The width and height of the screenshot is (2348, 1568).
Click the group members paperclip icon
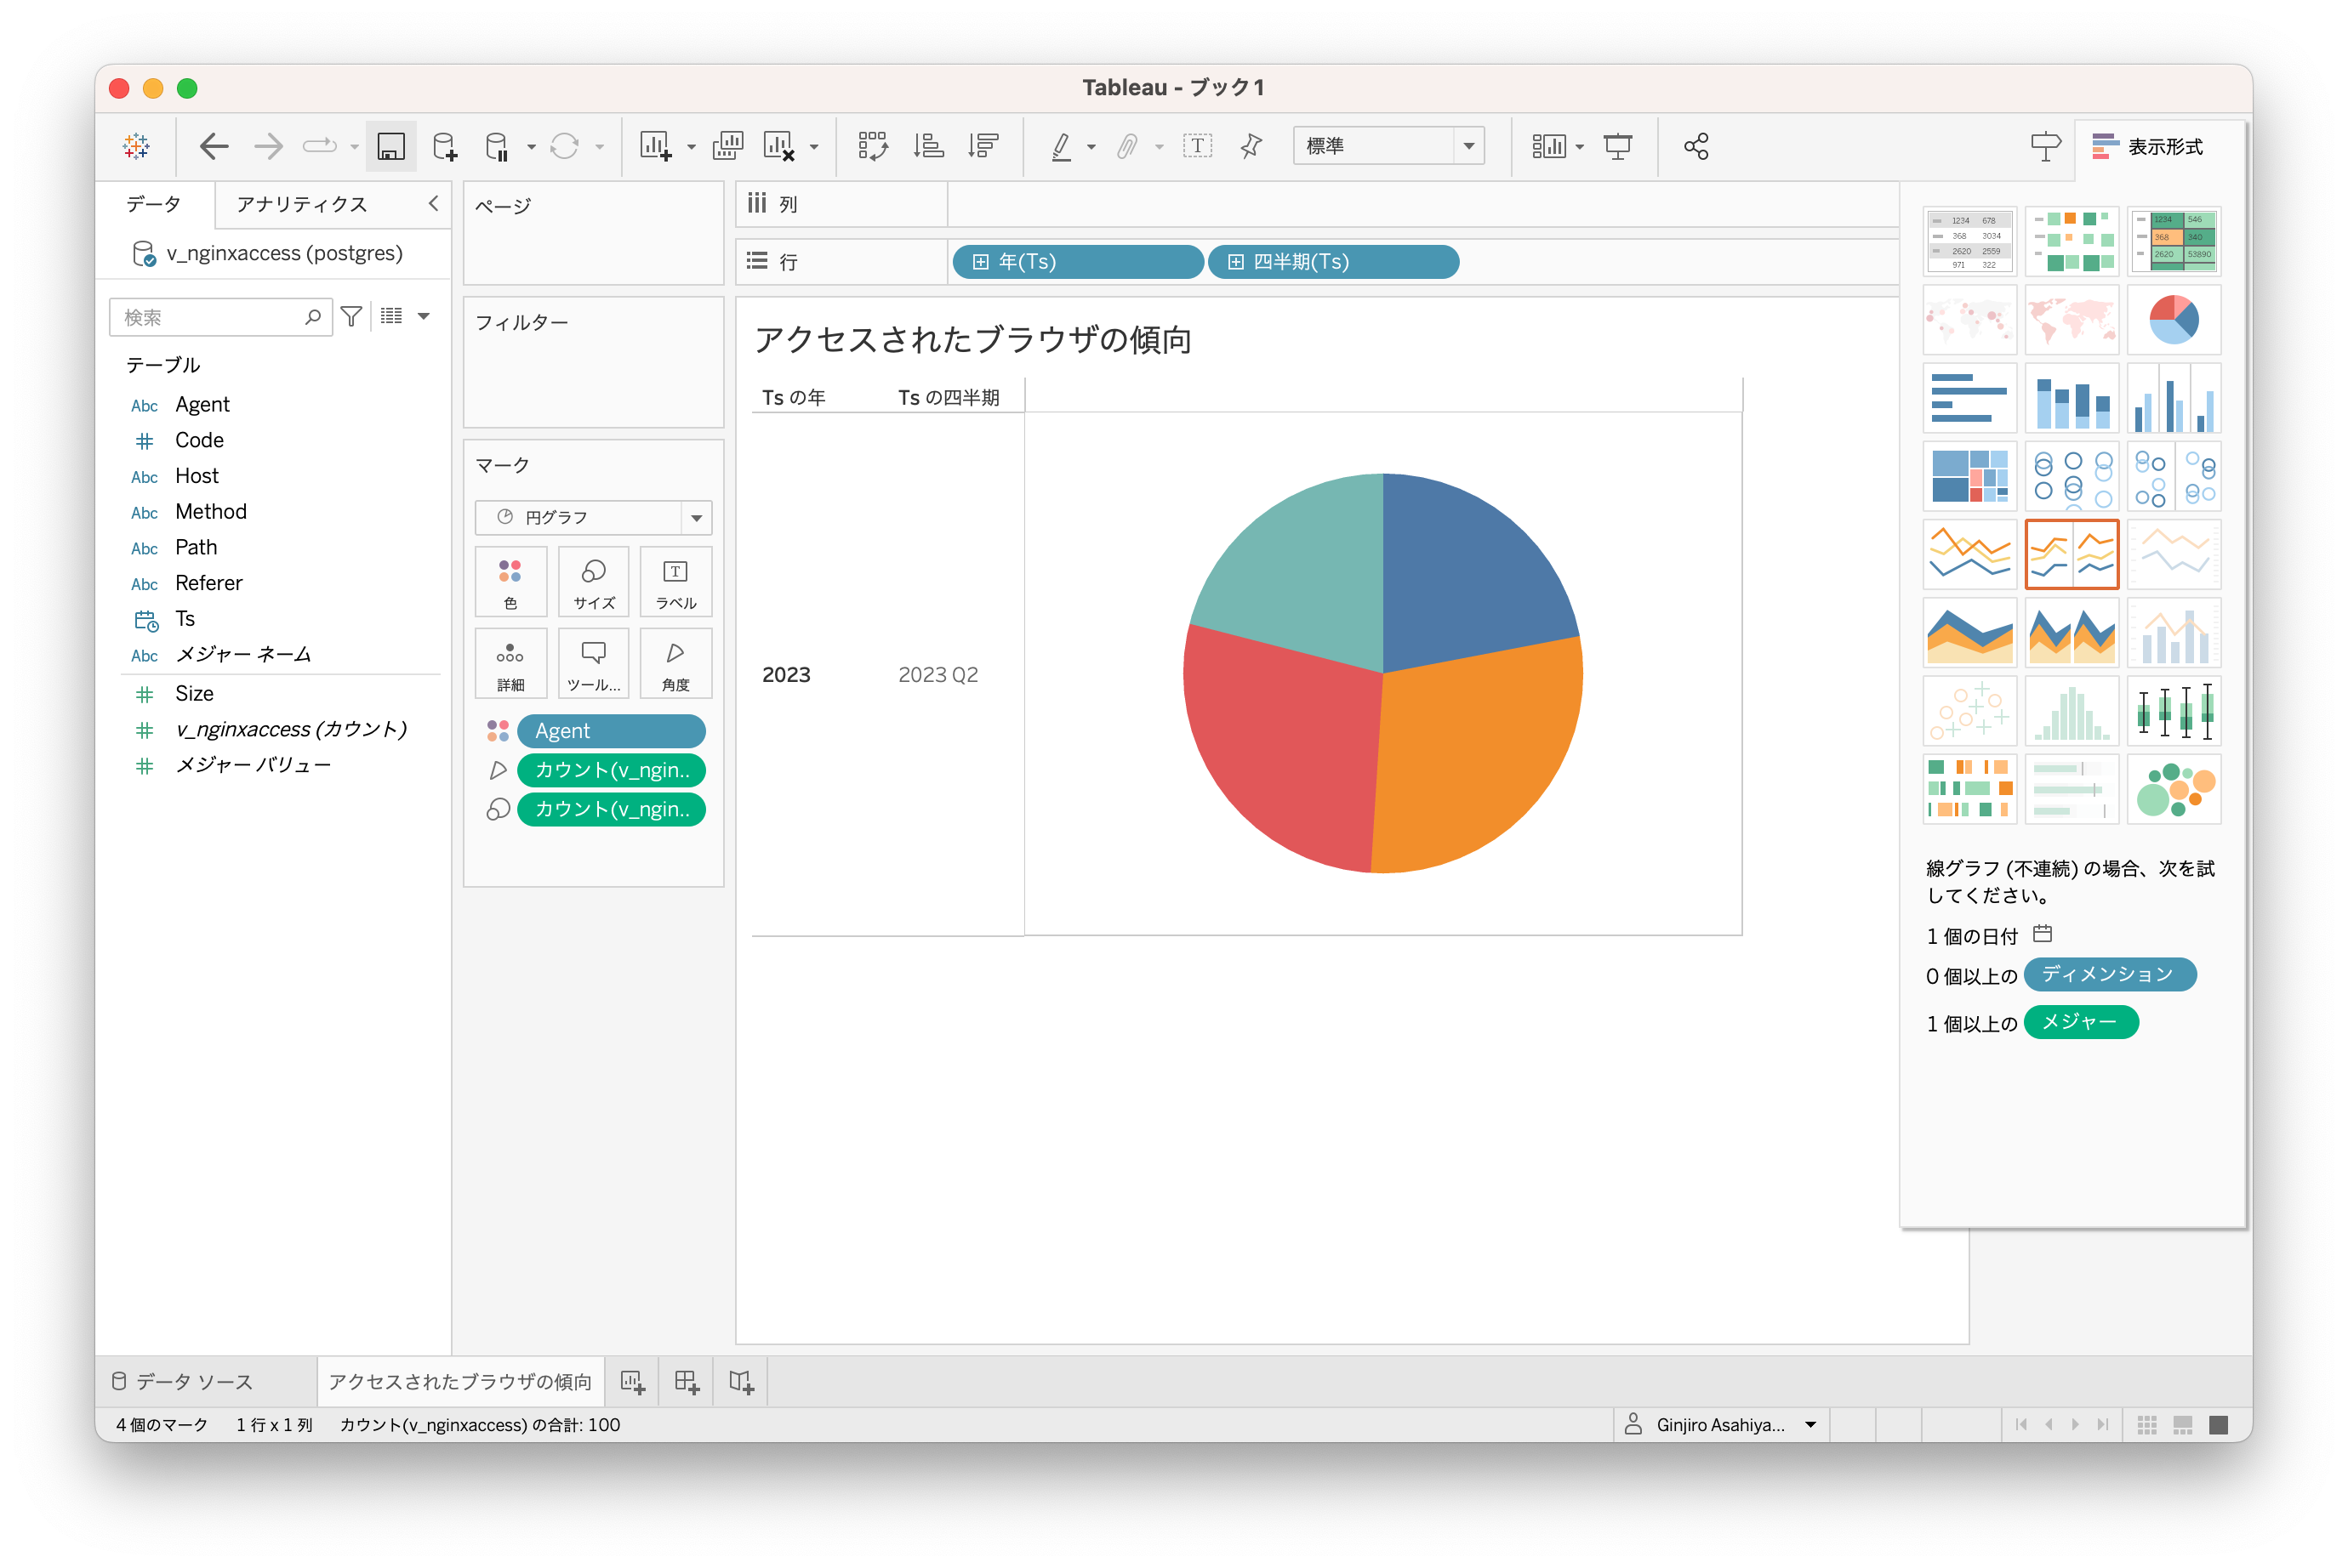pyautogui.click(x=1127, y=146)
